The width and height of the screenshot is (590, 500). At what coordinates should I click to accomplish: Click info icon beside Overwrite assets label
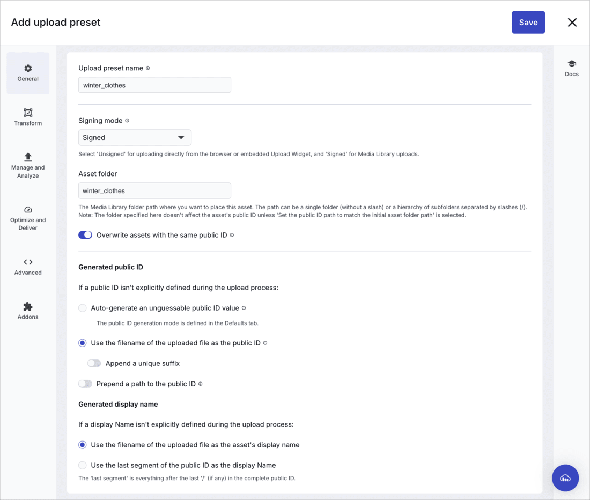pyautogui.click(x=232, y=235)
